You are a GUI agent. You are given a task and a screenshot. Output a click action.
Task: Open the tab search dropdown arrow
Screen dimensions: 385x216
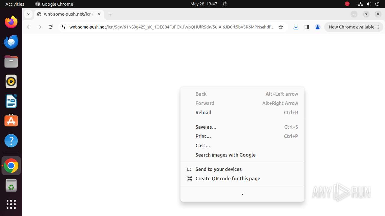[28, 14]
